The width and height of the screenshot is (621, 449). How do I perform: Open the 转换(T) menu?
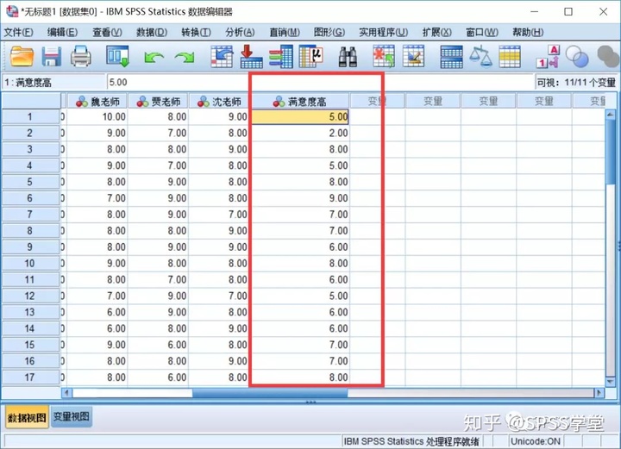(196, 32)
